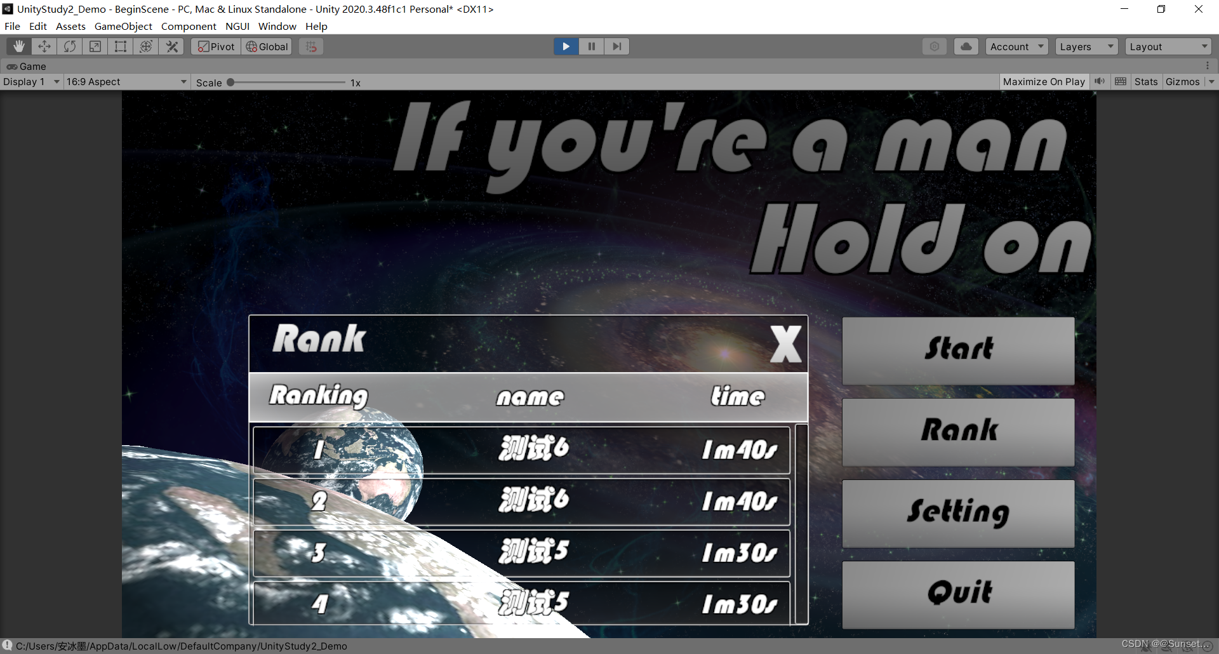
Task: Click the status bar log icon
Action: click(x=7, y=646)
